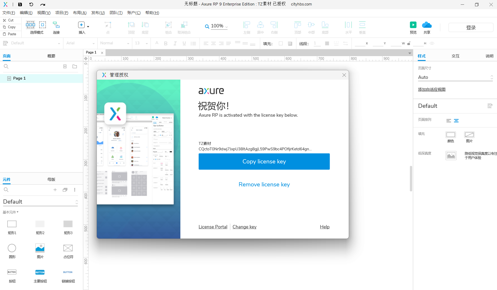
Task: Switch to the 交互 interactions tab
Action: coord(455,56)
